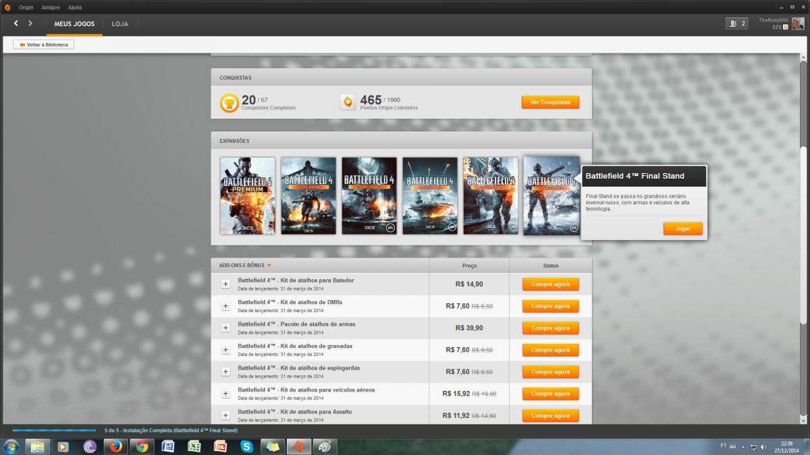Open Google Chrome from the taskbar
The height and width of the screenshot is (455, 810).
[142, 446]
